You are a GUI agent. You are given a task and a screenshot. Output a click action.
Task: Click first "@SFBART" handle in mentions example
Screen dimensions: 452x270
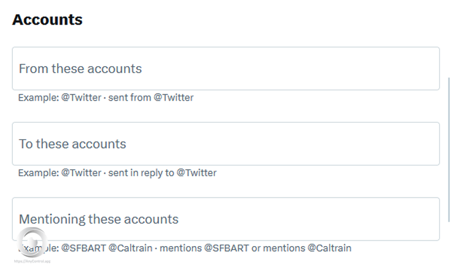click(83, 249)
